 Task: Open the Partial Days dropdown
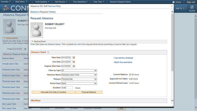[79, 83]
